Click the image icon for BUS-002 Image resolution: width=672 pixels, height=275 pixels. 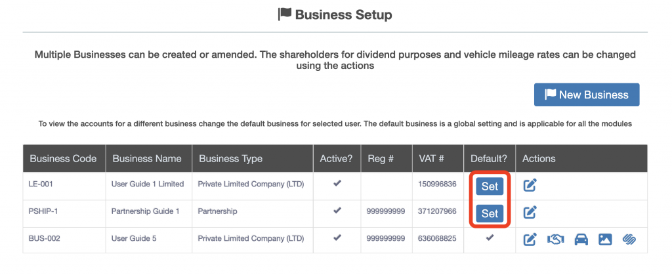[605, 239]
